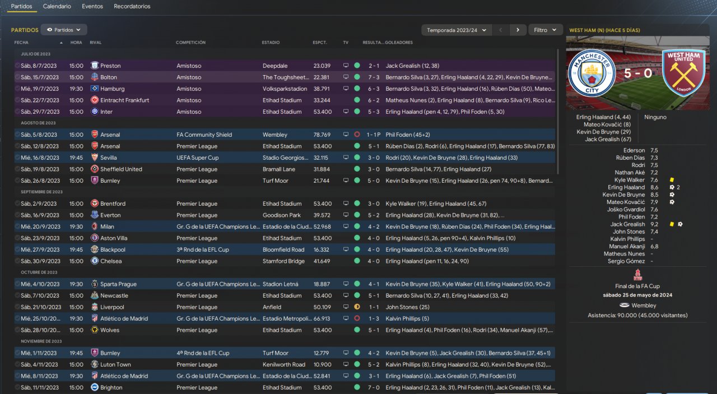Switch to the Calendario tab
This screenshot has width=717, height=394.
pyautogui.click(x=57, y=6)
